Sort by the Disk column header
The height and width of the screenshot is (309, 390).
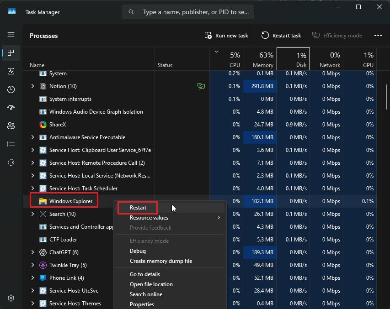293,59
